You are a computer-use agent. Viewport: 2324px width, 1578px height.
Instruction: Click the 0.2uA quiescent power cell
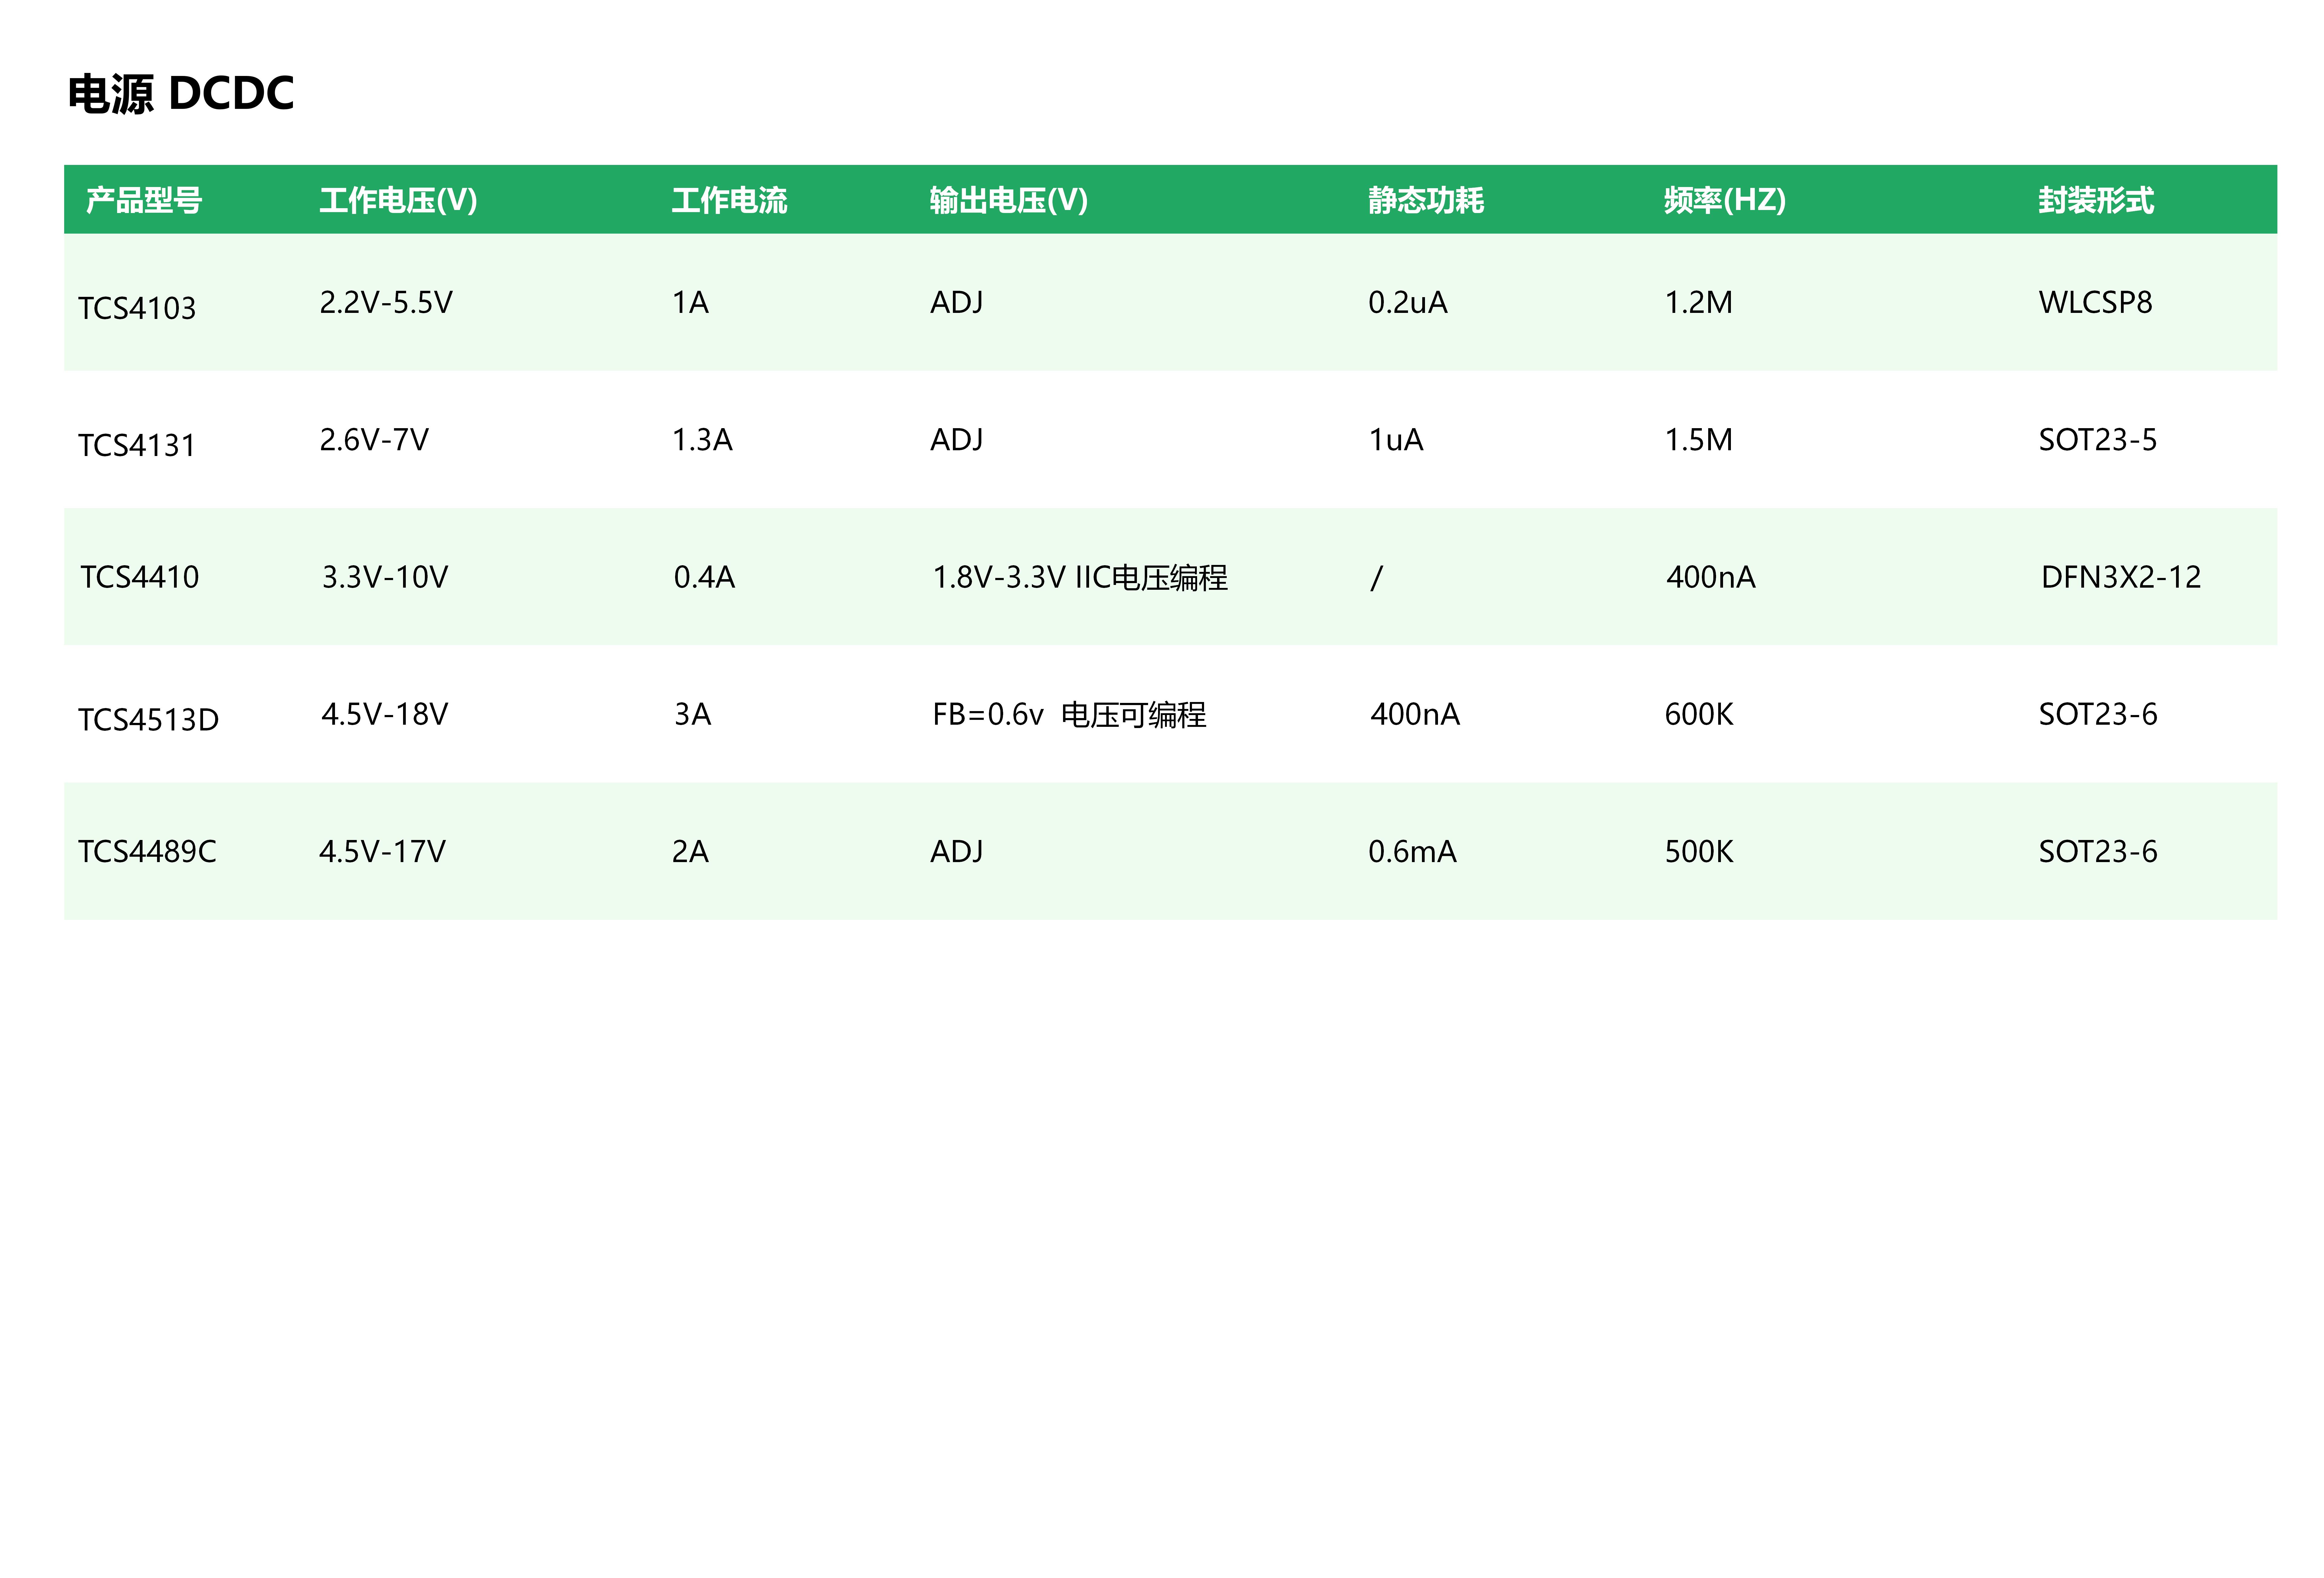[1408, 302]
